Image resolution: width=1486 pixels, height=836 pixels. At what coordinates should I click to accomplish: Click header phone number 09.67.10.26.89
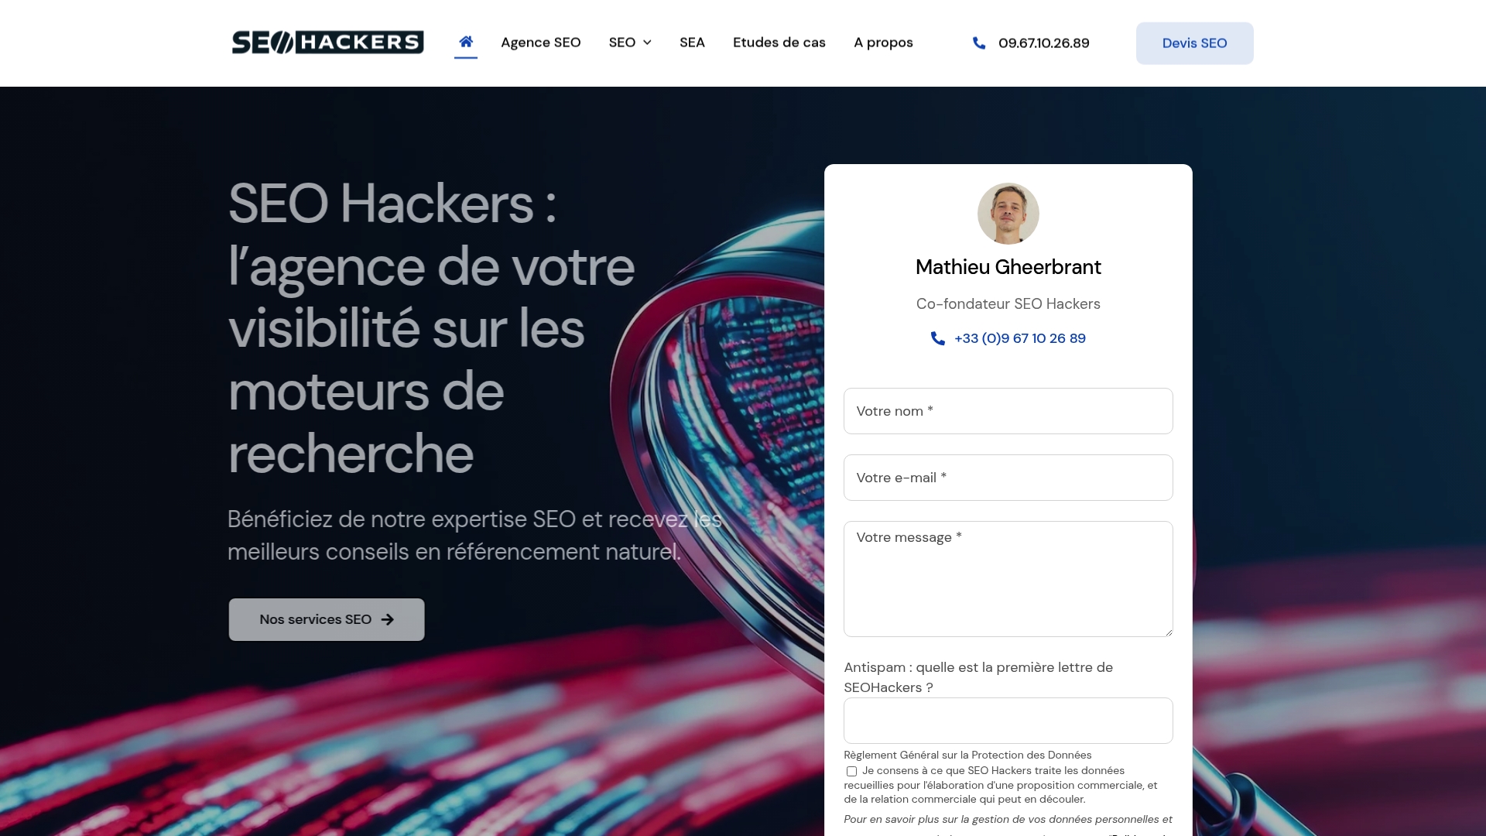pos(1043,43)
